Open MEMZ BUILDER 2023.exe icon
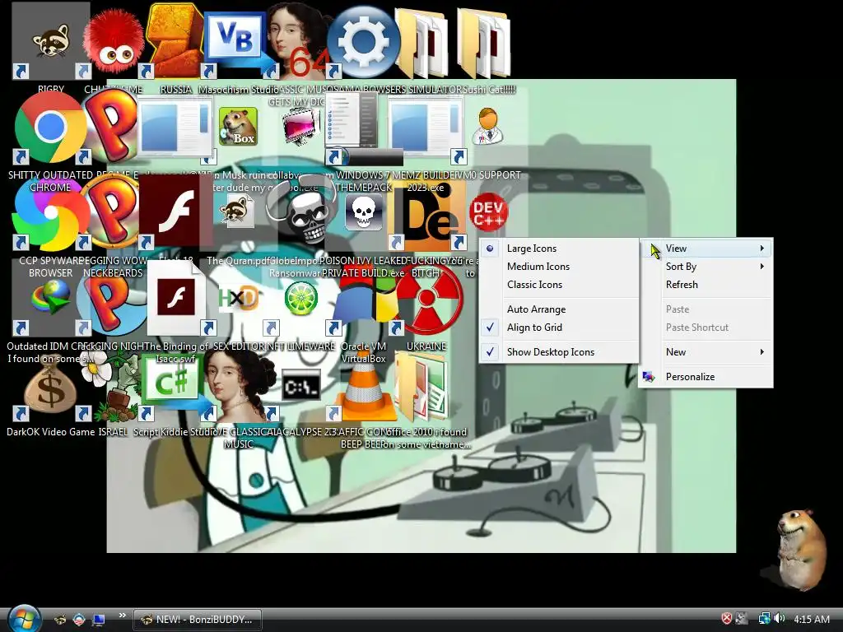843x632 pixels. pos(426,129)
